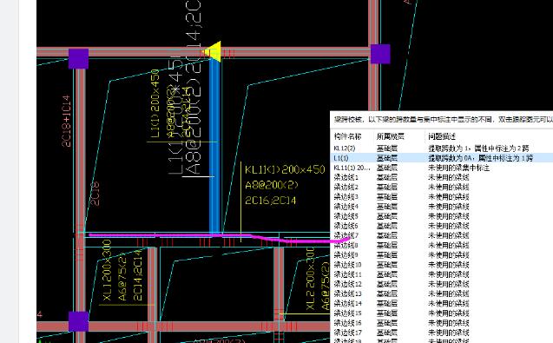Select the 梁边线5 row

point(442,216)
